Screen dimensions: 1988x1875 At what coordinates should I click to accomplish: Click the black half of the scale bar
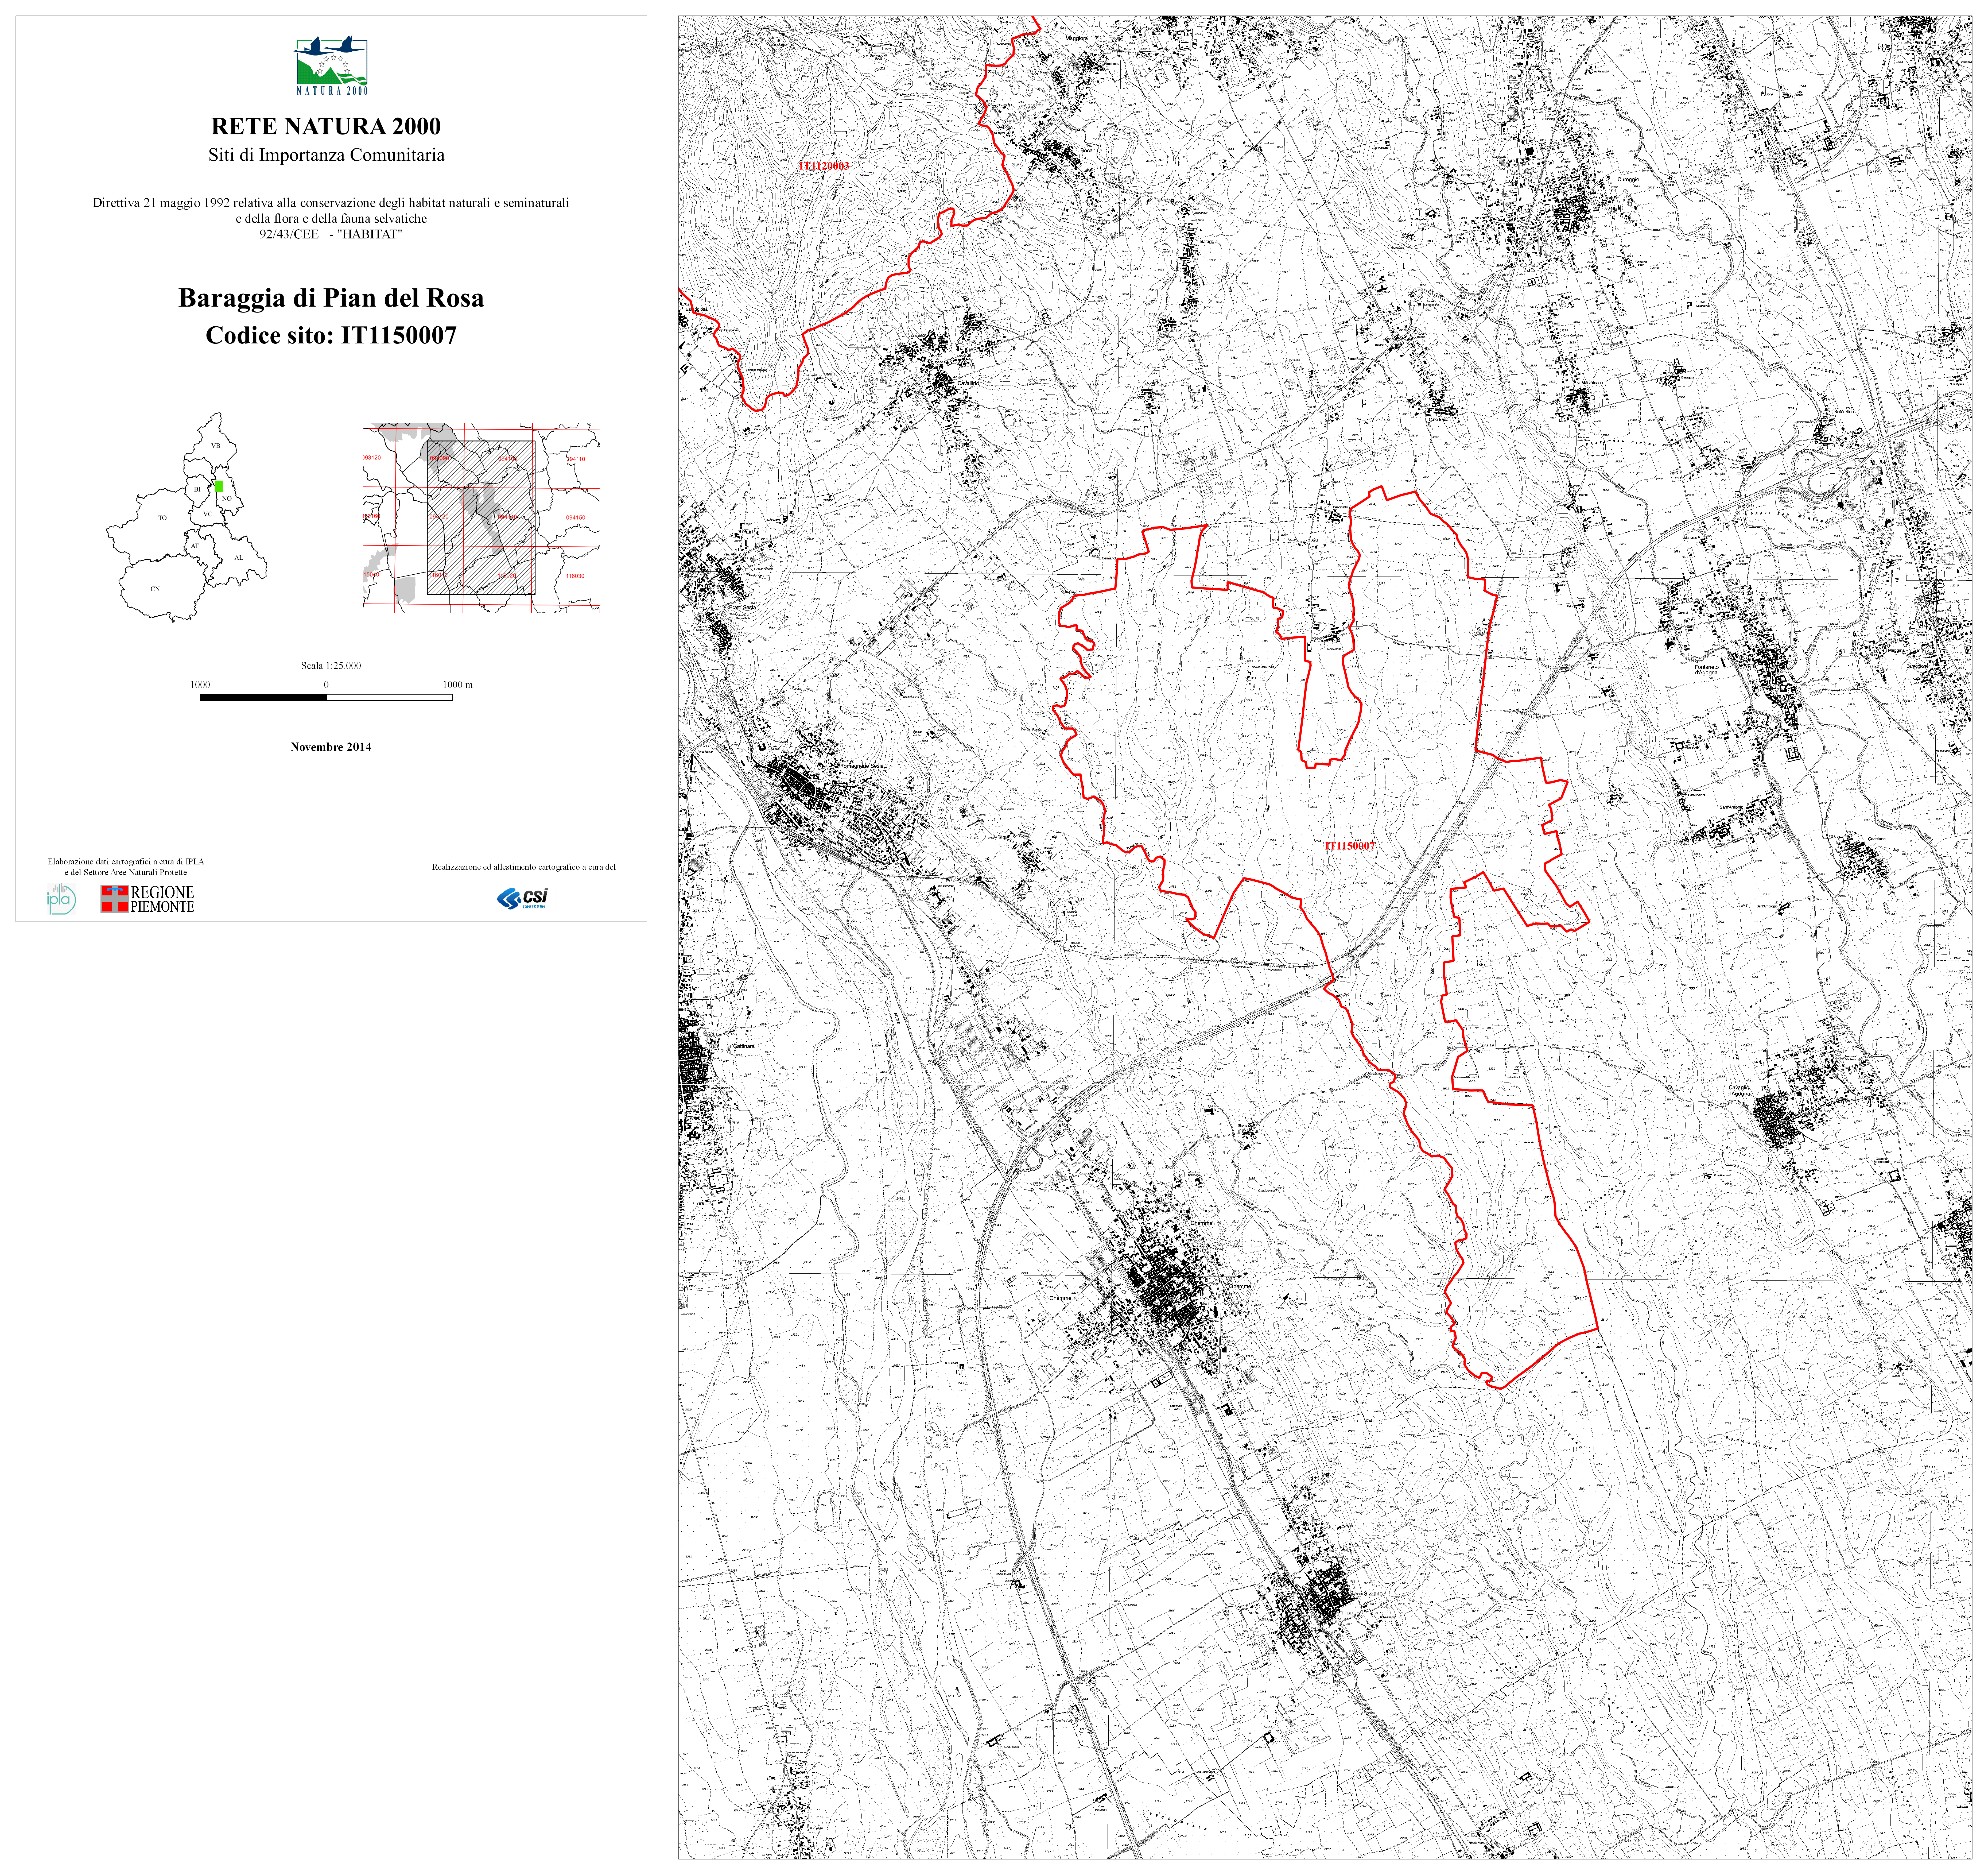[x=263, y=697]
